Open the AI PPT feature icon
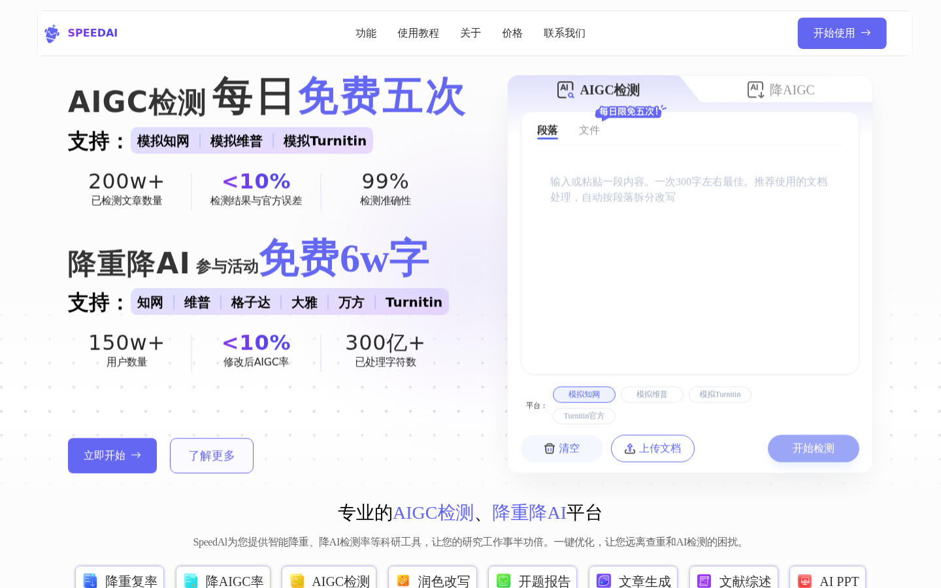Image resolution: width=941 pixels, height=588 pixels. click(805, 581)
